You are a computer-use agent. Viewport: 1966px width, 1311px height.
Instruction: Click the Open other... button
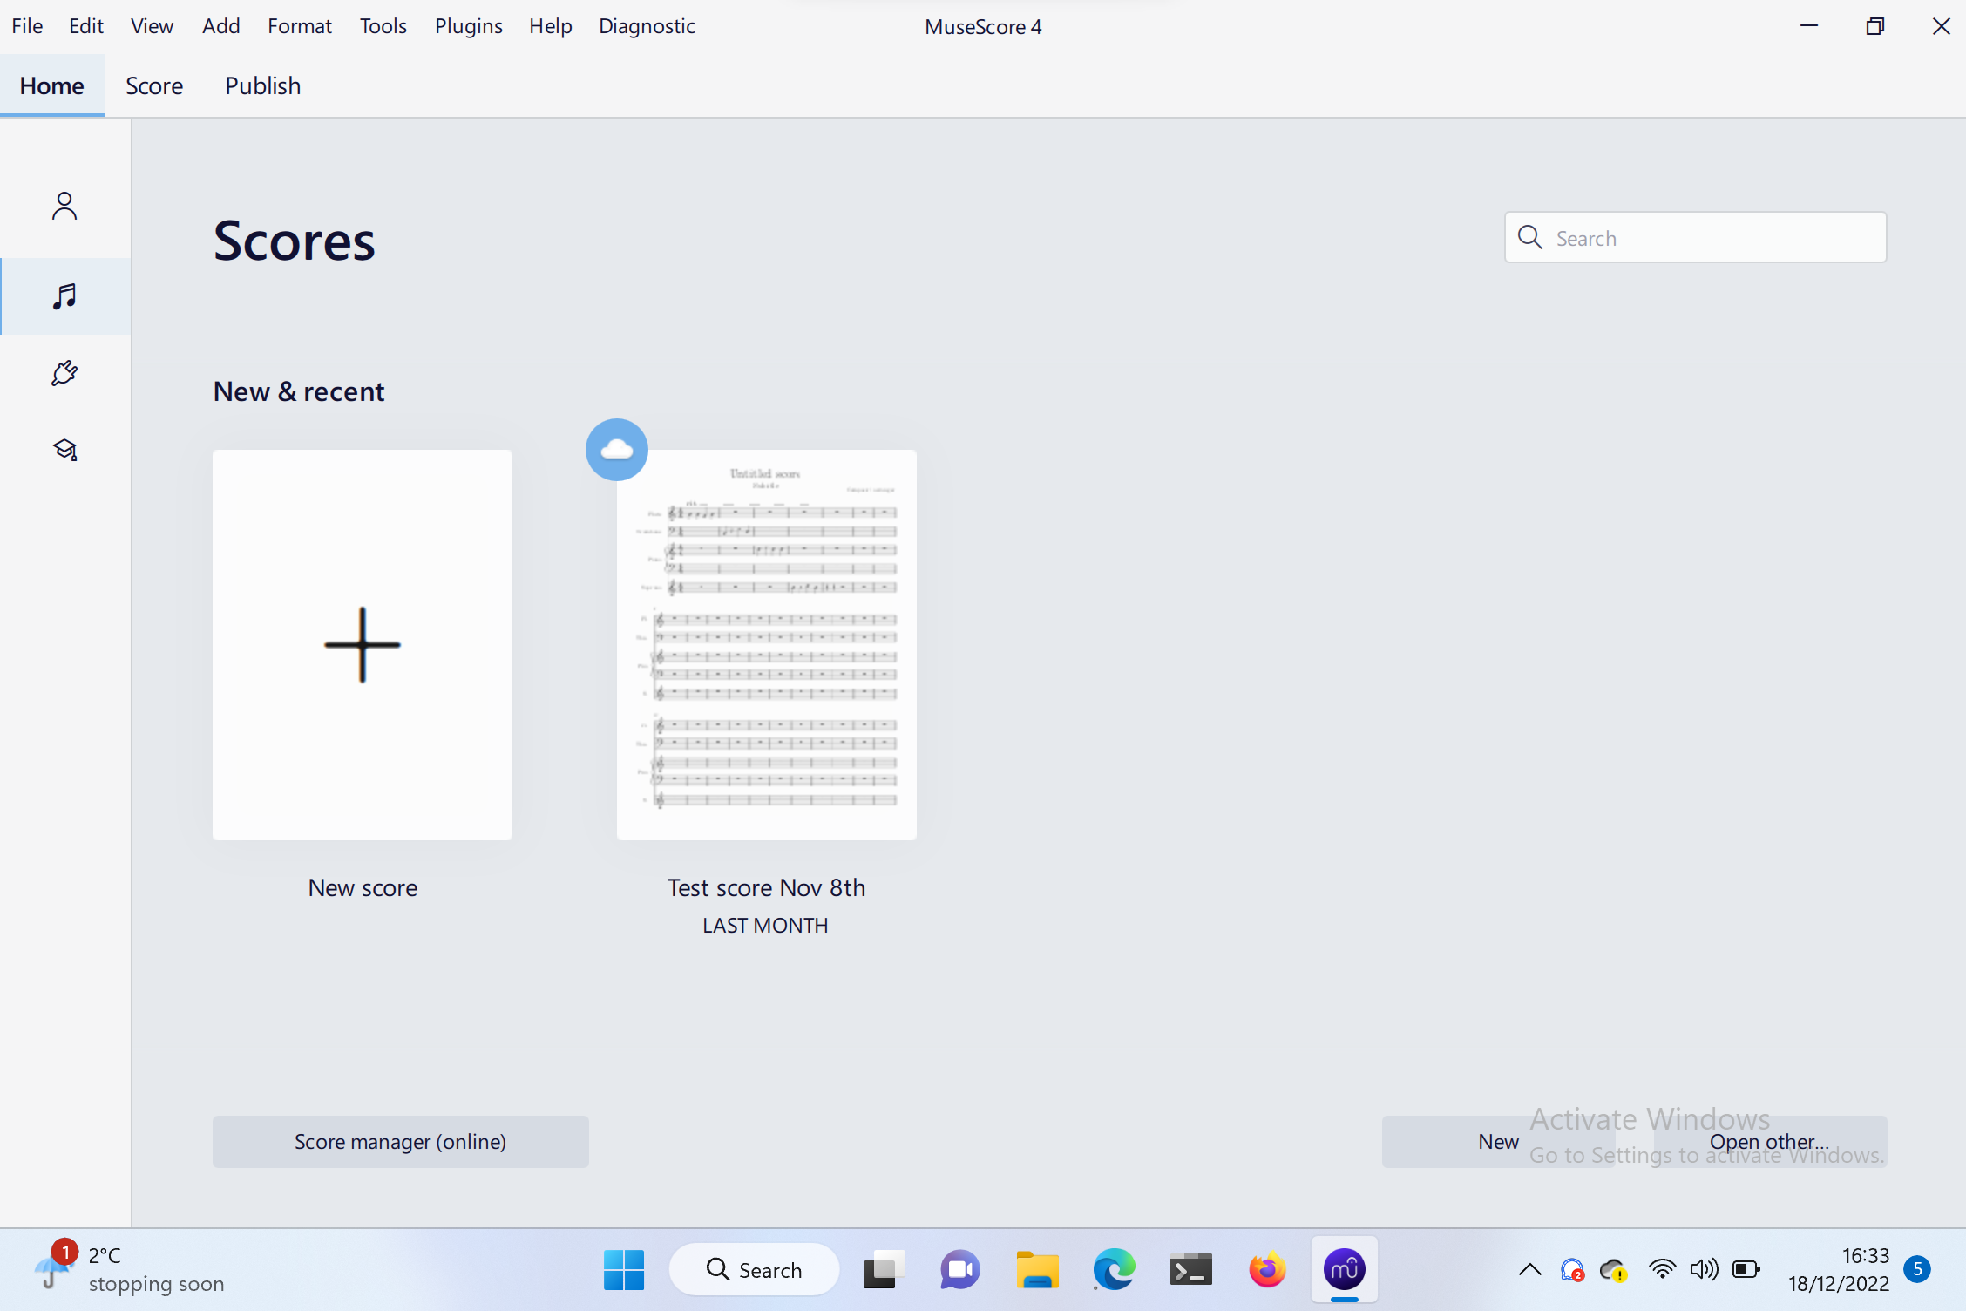tap(1769, 1142)
